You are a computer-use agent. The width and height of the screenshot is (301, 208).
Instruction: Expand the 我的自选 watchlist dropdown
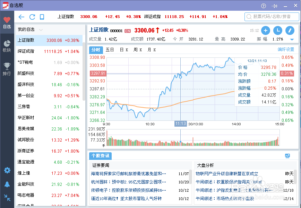click(41, 30)
